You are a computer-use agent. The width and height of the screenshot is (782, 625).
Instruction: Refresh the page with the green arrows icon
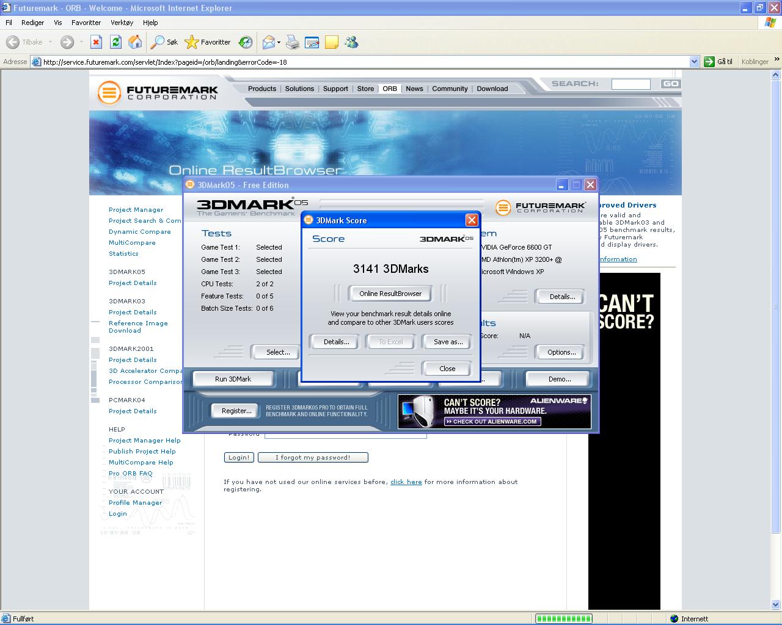pos(115,42)
